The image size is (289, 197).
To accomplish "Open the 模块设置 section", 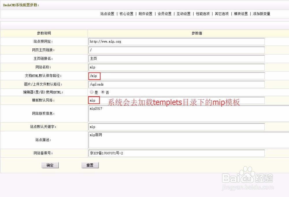I will tap(240, 14).
